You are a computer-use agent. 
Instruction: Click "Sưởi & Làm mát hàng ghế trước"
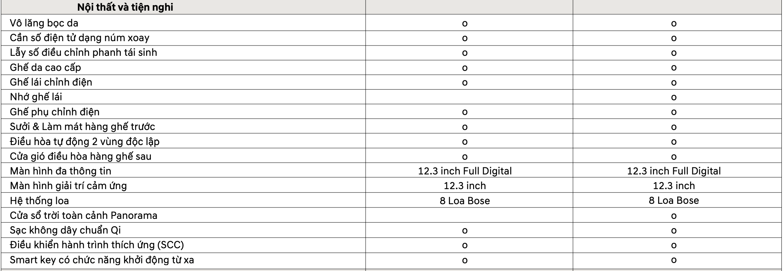[x=82, y=127]
